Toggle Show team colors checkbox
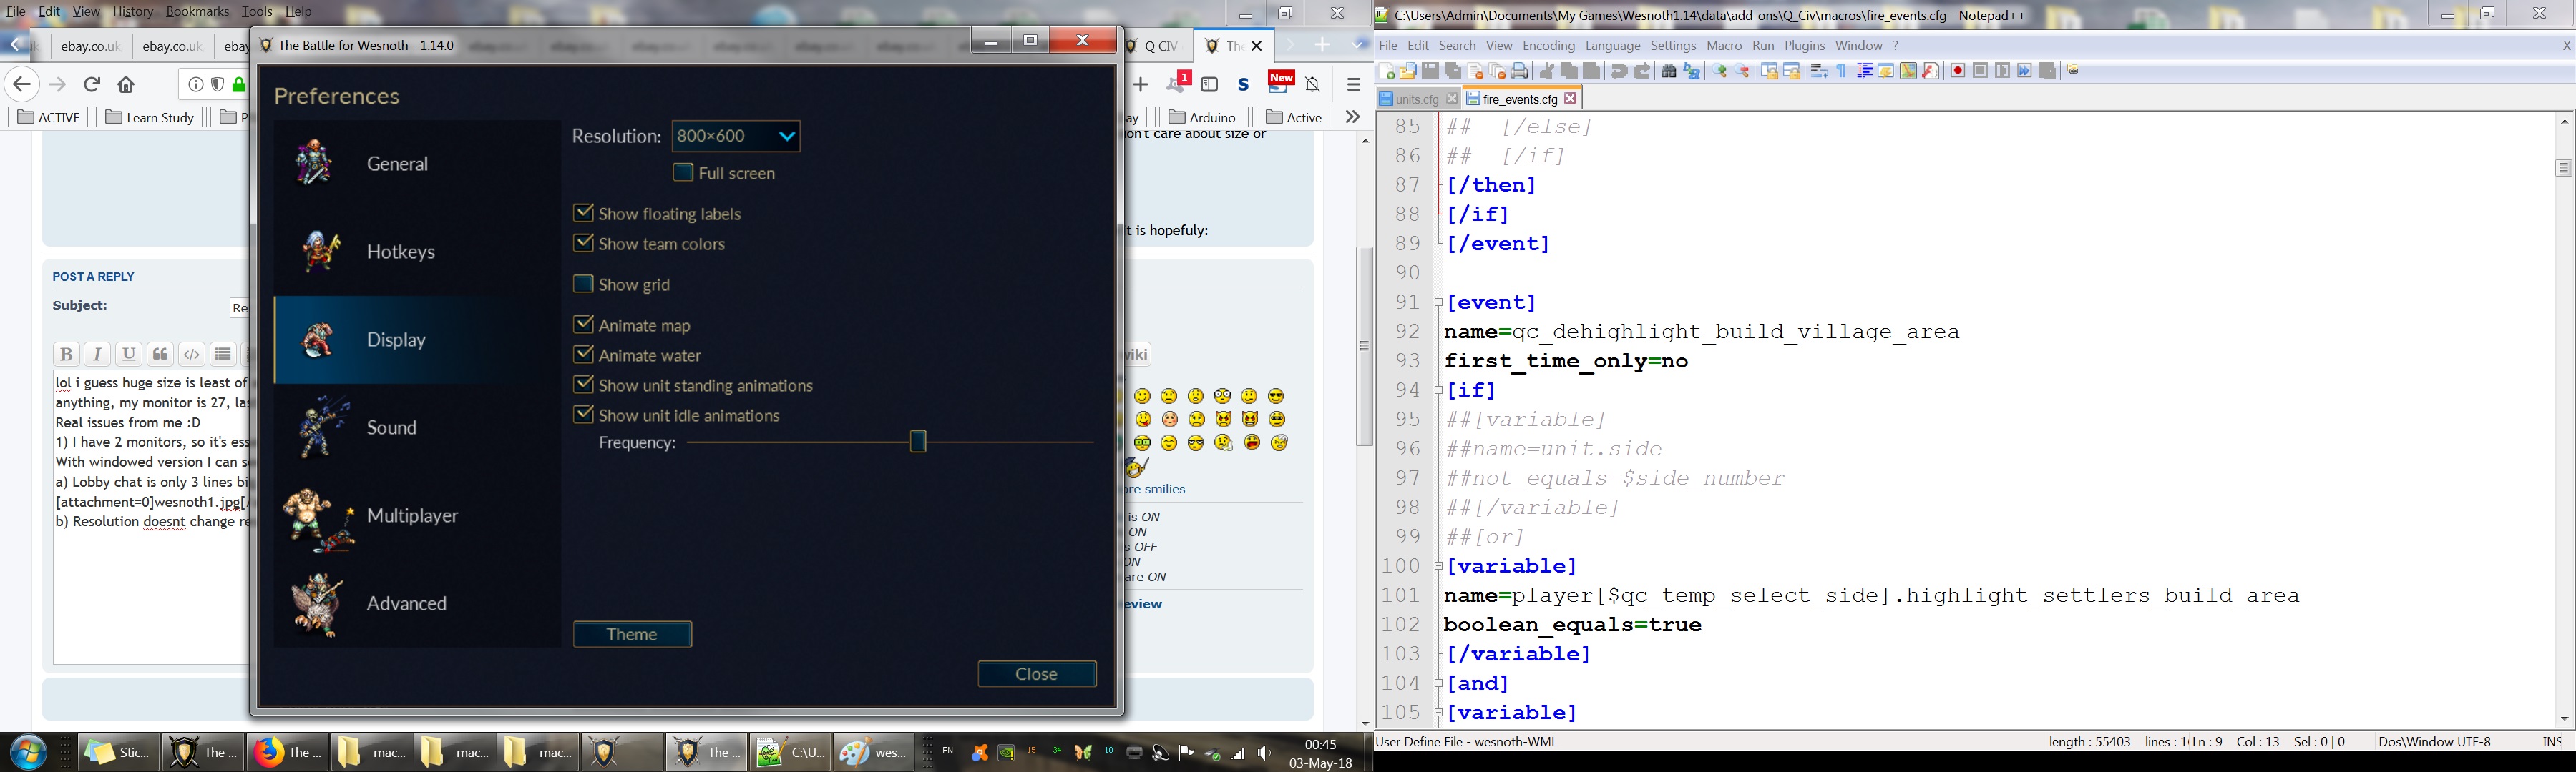Viewport: 2576px width, 772px height. point(583,243)
